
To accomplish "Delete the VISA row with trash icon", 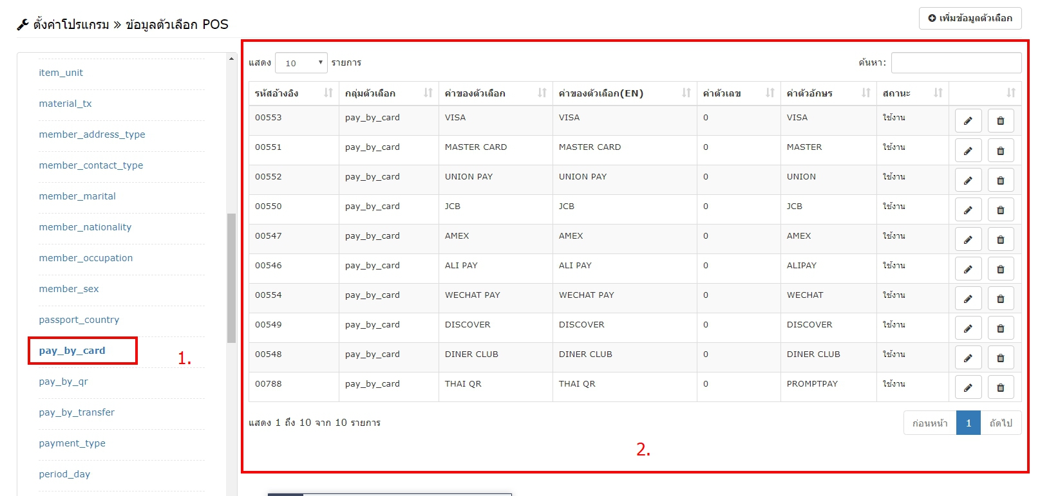I will [x=1001, y=121].
